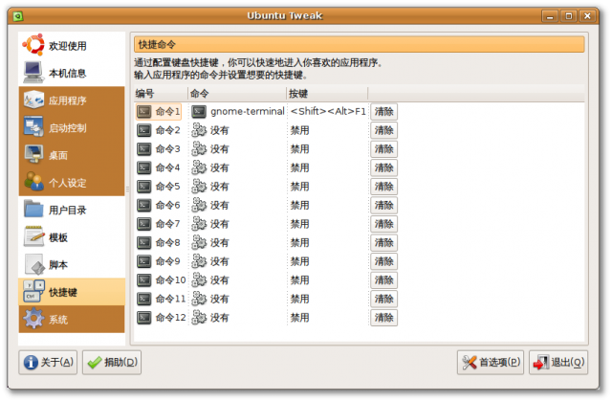Image resolution: width=612 pixels, height=402 pixels.
Task: Open 首选项(P) preferences
Action: tap(491, 363)
